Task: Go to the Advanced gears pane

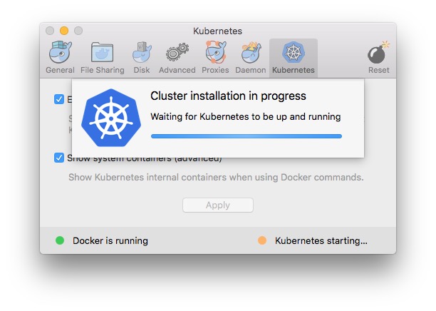Action: coord(177,57)
